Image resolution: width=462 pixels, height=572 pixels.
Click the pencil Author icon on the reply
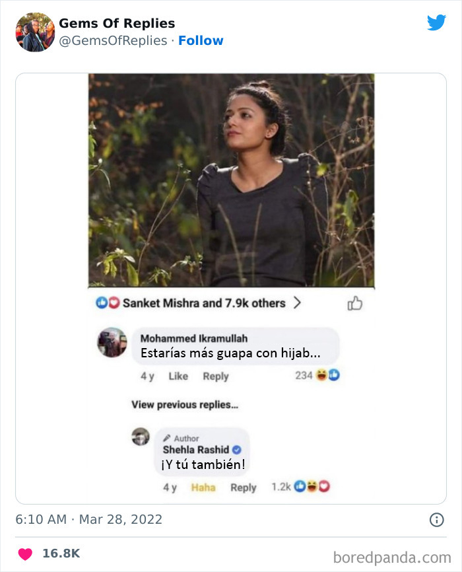tap(168, 438)
